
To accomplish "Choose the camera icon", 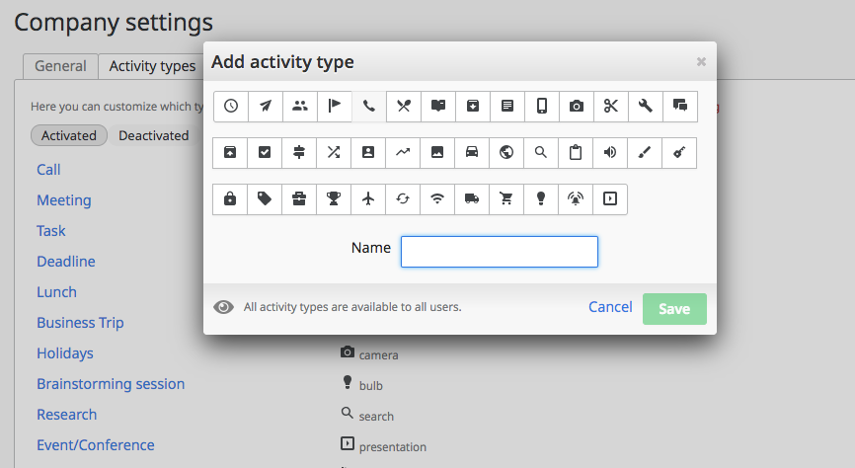I will pyautogui.click(x=577, y=107).
